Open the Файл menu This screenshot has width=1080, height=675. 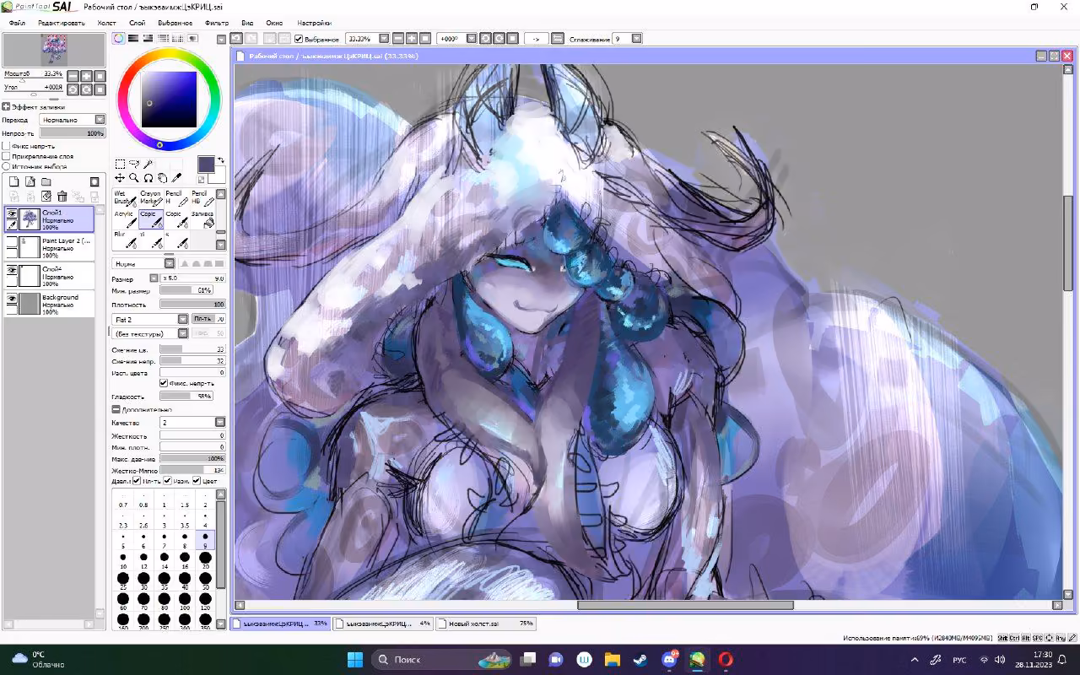(17, 23)
